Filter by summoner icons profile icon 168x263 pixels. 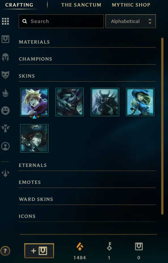(5, 146)
